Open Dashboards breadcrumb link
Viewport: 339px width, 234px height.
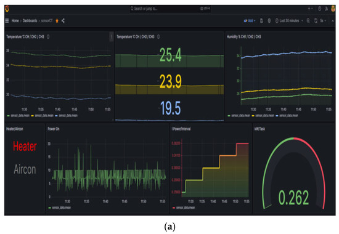click(30, 21)
